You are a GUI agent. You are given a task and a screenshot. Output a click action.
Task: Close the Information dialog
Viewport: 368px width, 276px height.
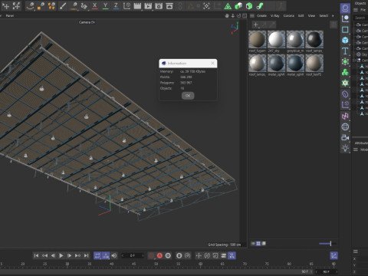(212, 63)
